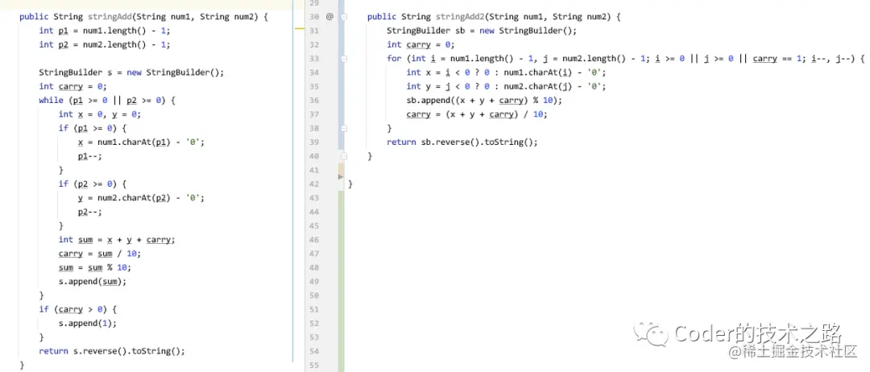870x372 pixels.
Task: Click line number 39 in the gutter
Action: [x=315, y=142]
